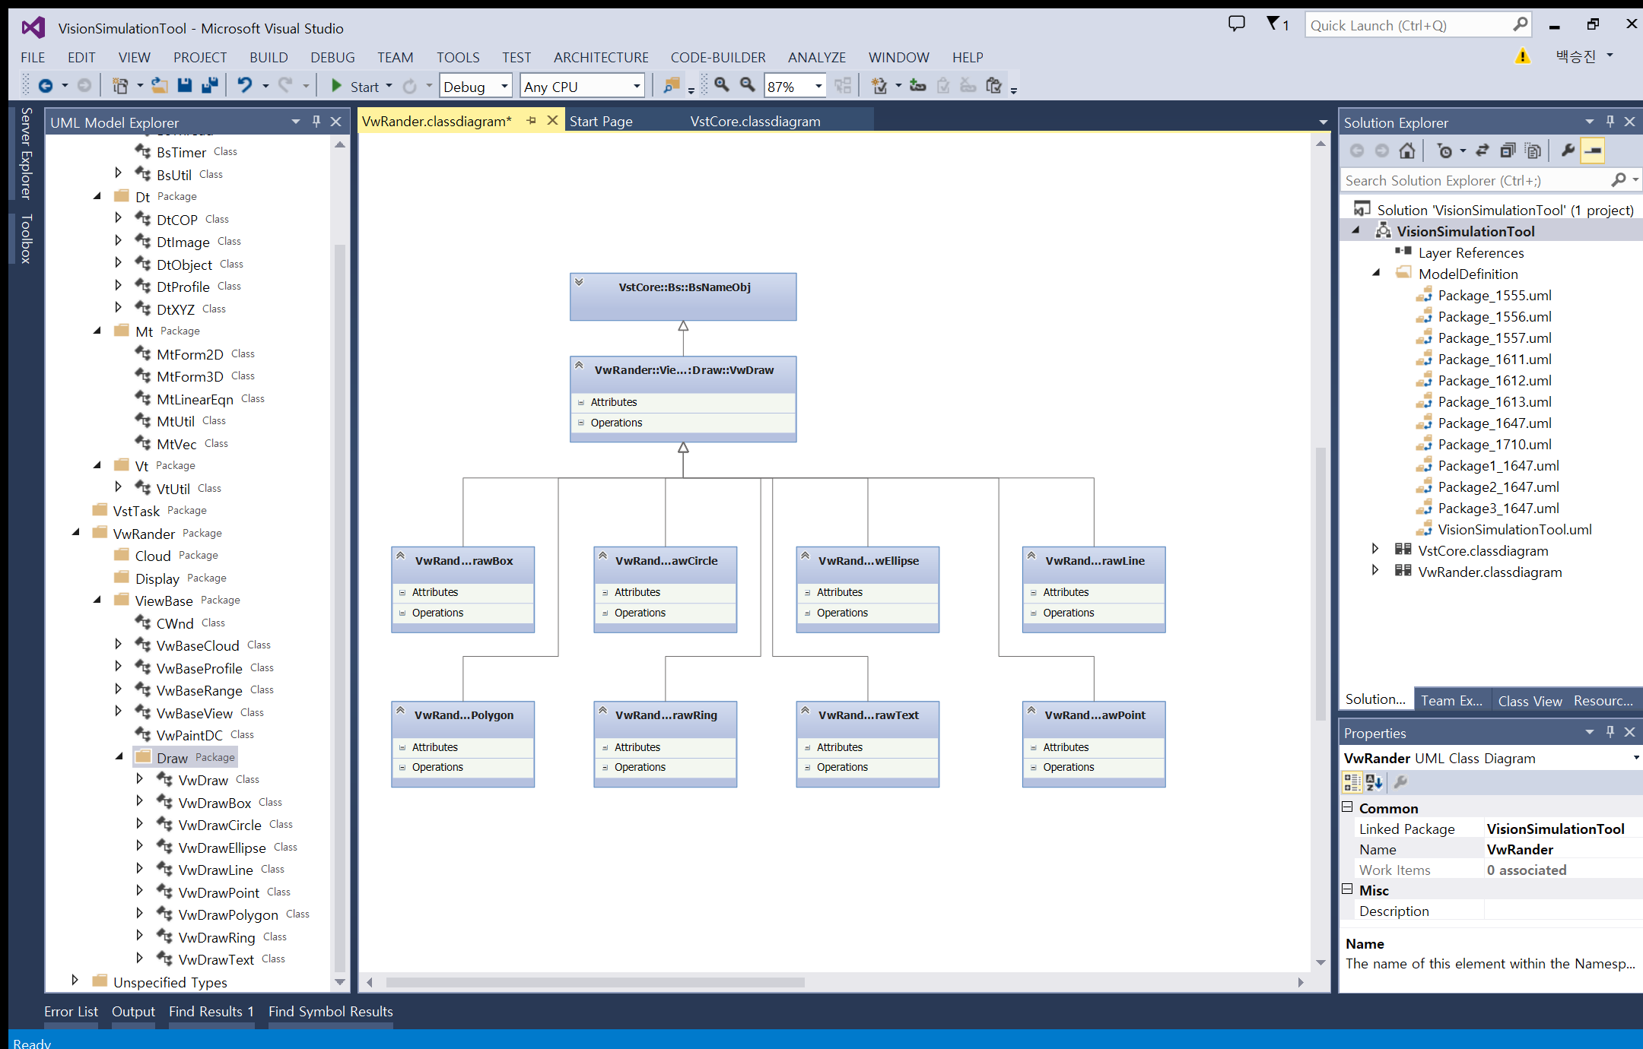This screenshot has width=1643, height=1049.
Task: Click the notifications warning triangle icon
Action: point(1522,56)
